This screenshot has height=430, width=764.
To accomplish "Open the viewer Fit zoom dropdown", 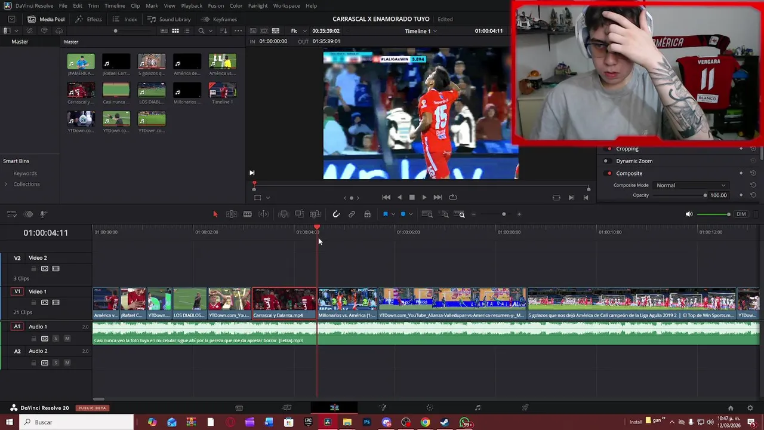I will [298, 30].
